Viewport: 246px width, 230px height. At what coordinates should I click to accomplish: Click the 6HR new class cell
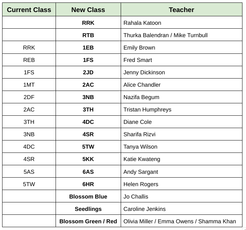coord(88,184)
